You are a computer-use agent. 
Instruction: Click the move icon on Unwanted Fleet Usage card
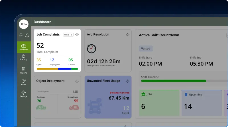pyautogui.click(x=127, y=81)
